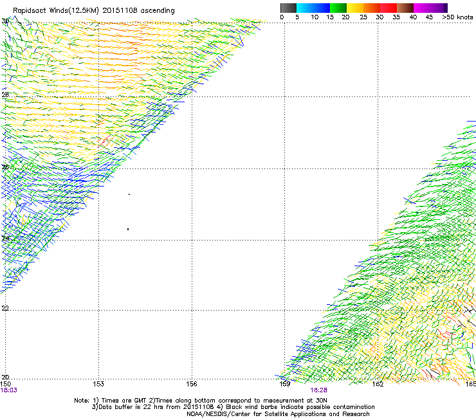The height and width of the screenshot is (418, 476).
Task: Select the gray 0-5 knots legend swatch
Action: click(288, 8)
